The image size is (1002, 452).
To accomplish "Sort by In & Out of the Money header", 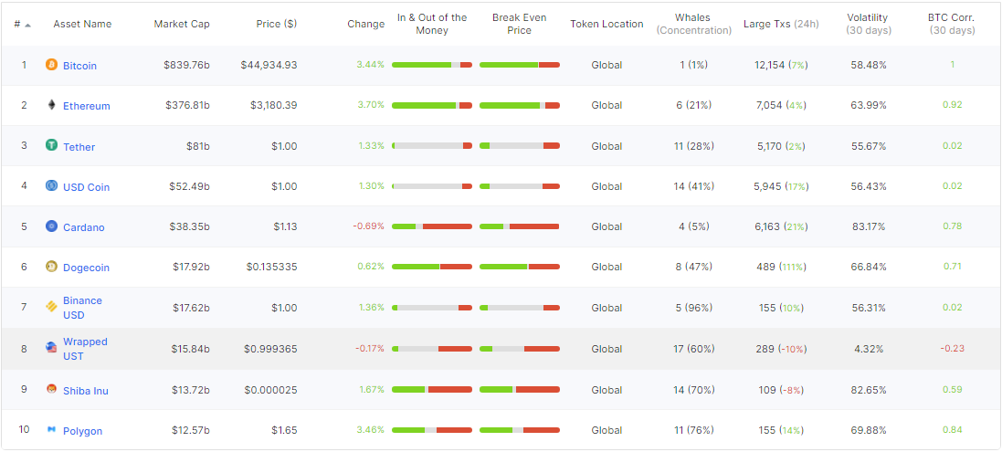I will tap(432, 24).
